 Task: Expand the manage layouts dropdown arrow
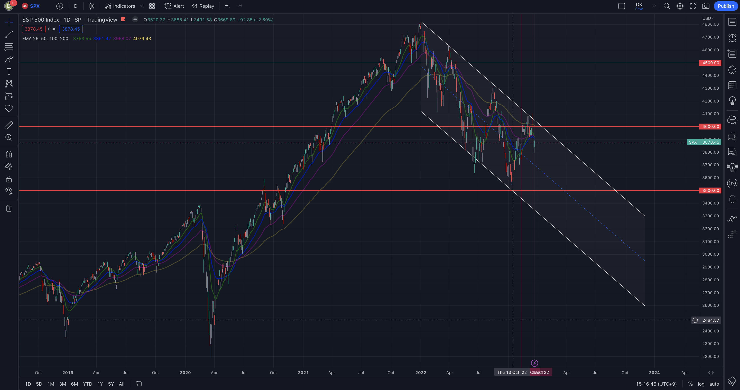point(654,6)
